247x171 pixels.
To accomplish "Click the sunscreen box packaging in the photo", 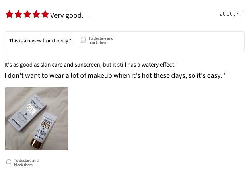I will coord(27,112).
